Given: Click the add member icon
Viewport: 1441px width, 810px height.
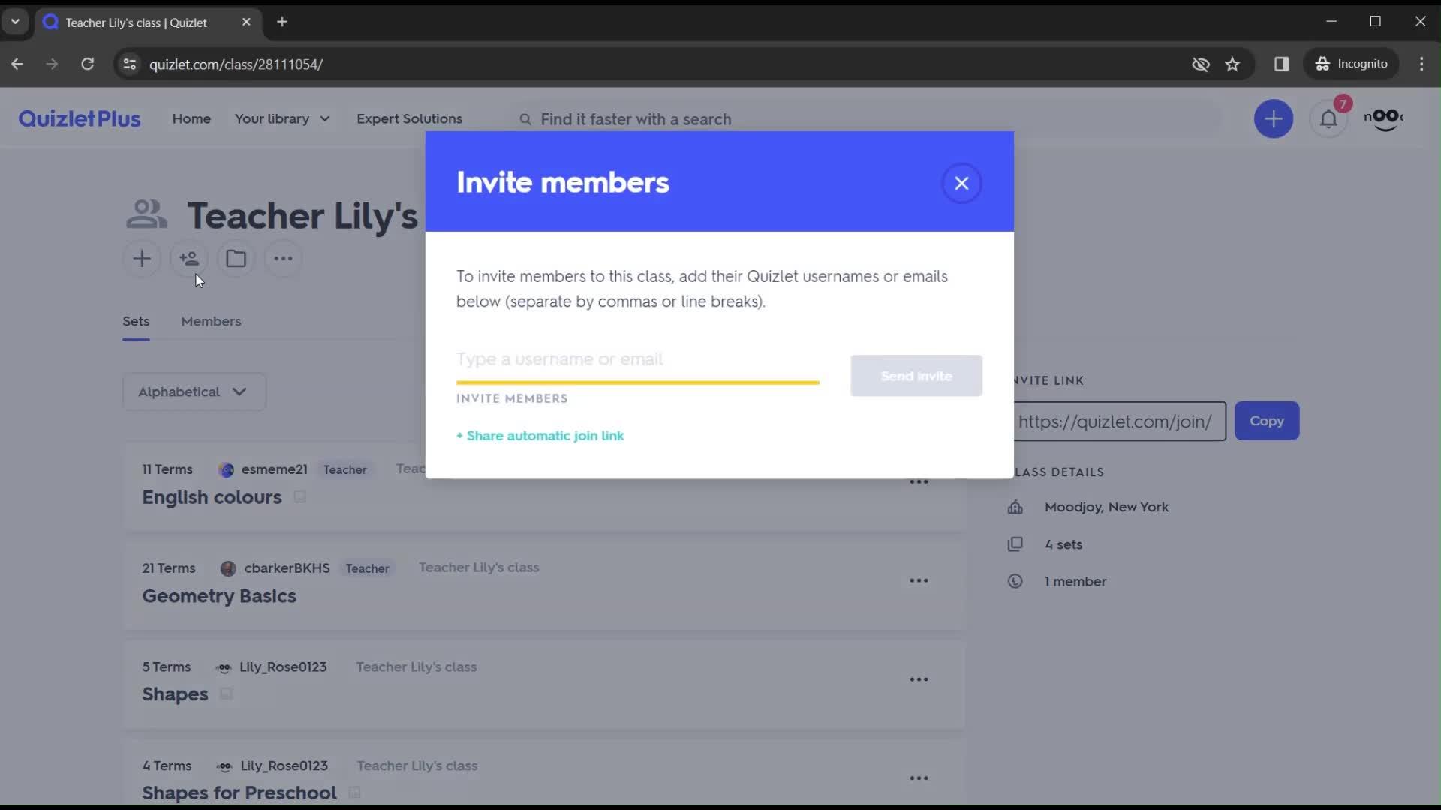Looking at the screenshot, I should point(189,258).
